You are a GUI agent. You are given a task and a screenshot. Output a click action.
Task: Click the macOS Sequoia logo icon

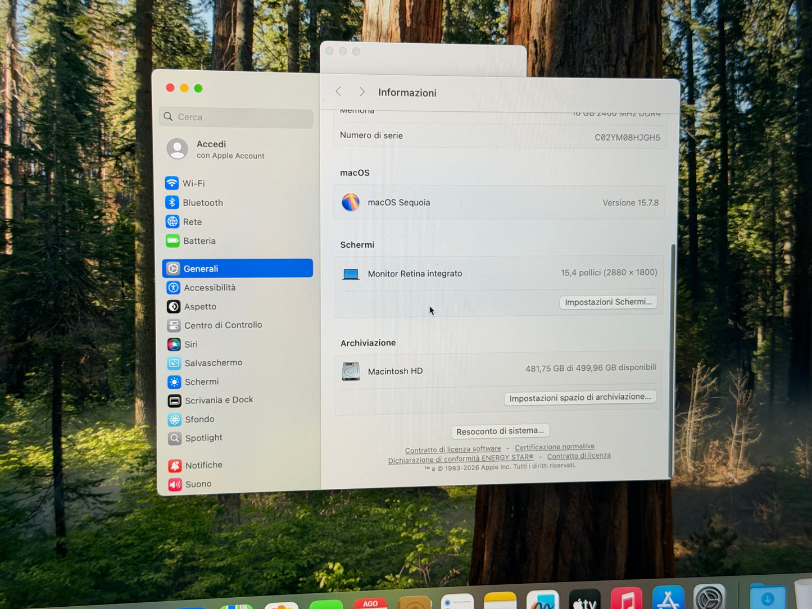[351, 202]
